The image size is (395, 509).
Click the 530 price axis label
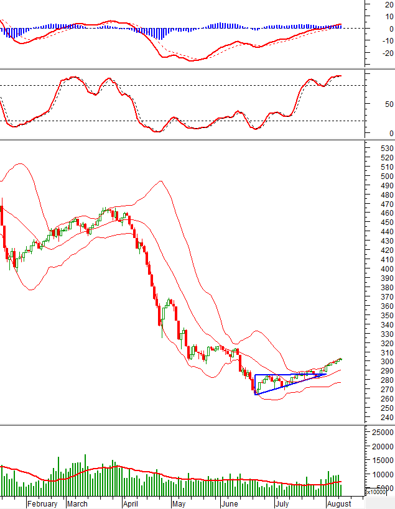click(x=386, y=149)
